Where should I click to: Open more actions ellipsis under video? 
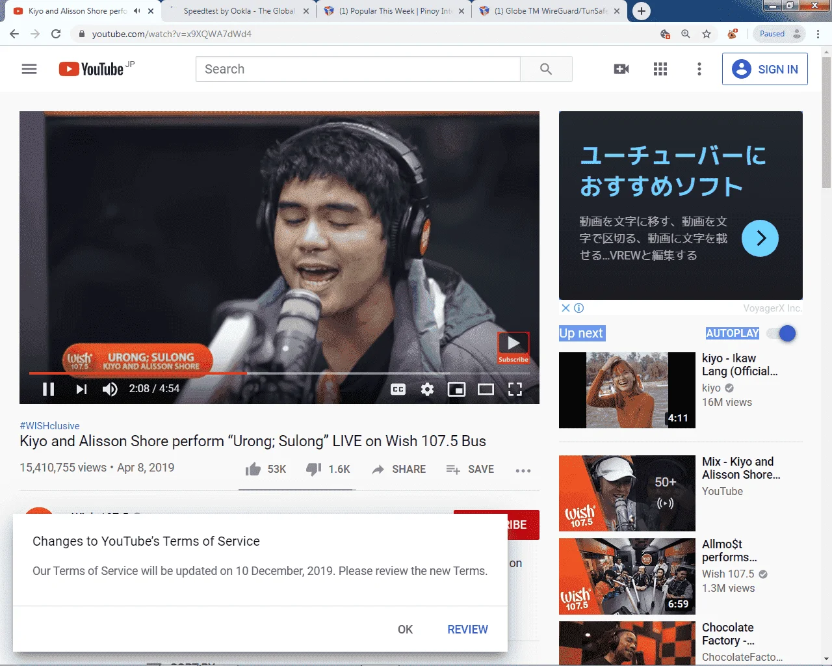[x=523, y=470]
